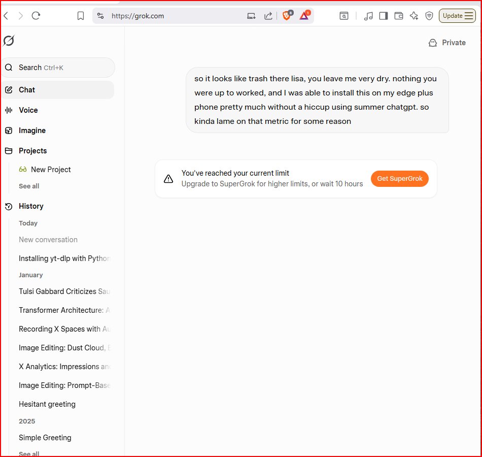Open Tulsi Gabbard Criticizes chat
Image resolution: width=482 pixels, height=457 pixels.
(64, 291)
